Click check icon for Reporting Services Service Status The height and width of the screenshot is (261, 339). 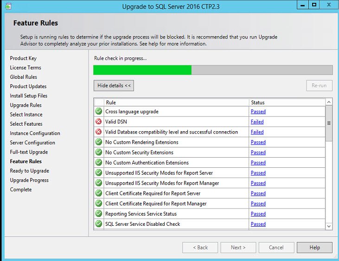point(99,213)
